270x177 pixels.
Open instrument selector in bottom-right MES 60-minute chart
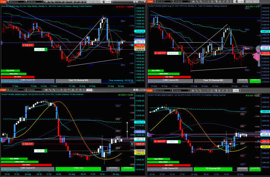tap(163, 90)
